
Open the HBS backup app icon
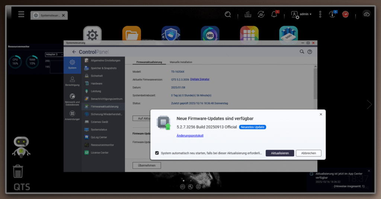pyautogui.click(x=210, y=35)
